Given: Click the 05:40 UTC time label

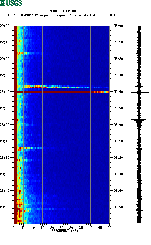Looking at the screenshot, I should (x=118, y=91).
